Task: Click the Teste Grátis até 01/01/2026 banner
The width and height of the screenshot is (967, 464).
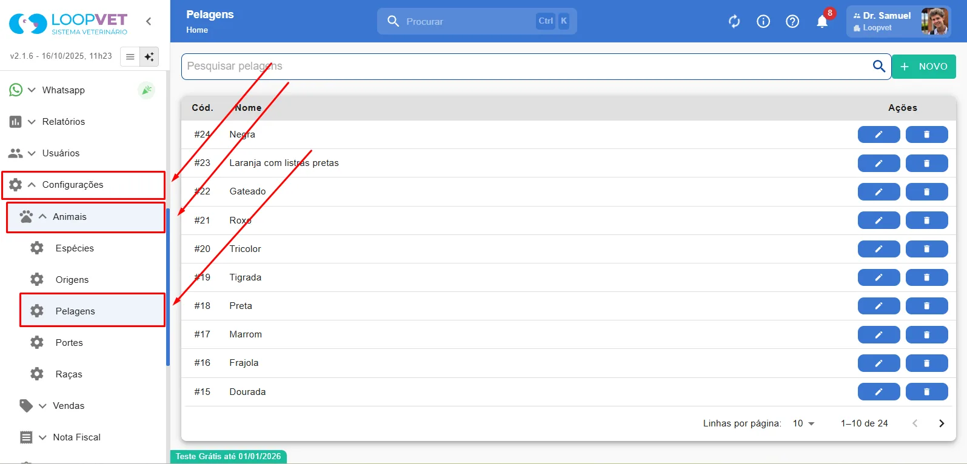Action: point(229,457)
